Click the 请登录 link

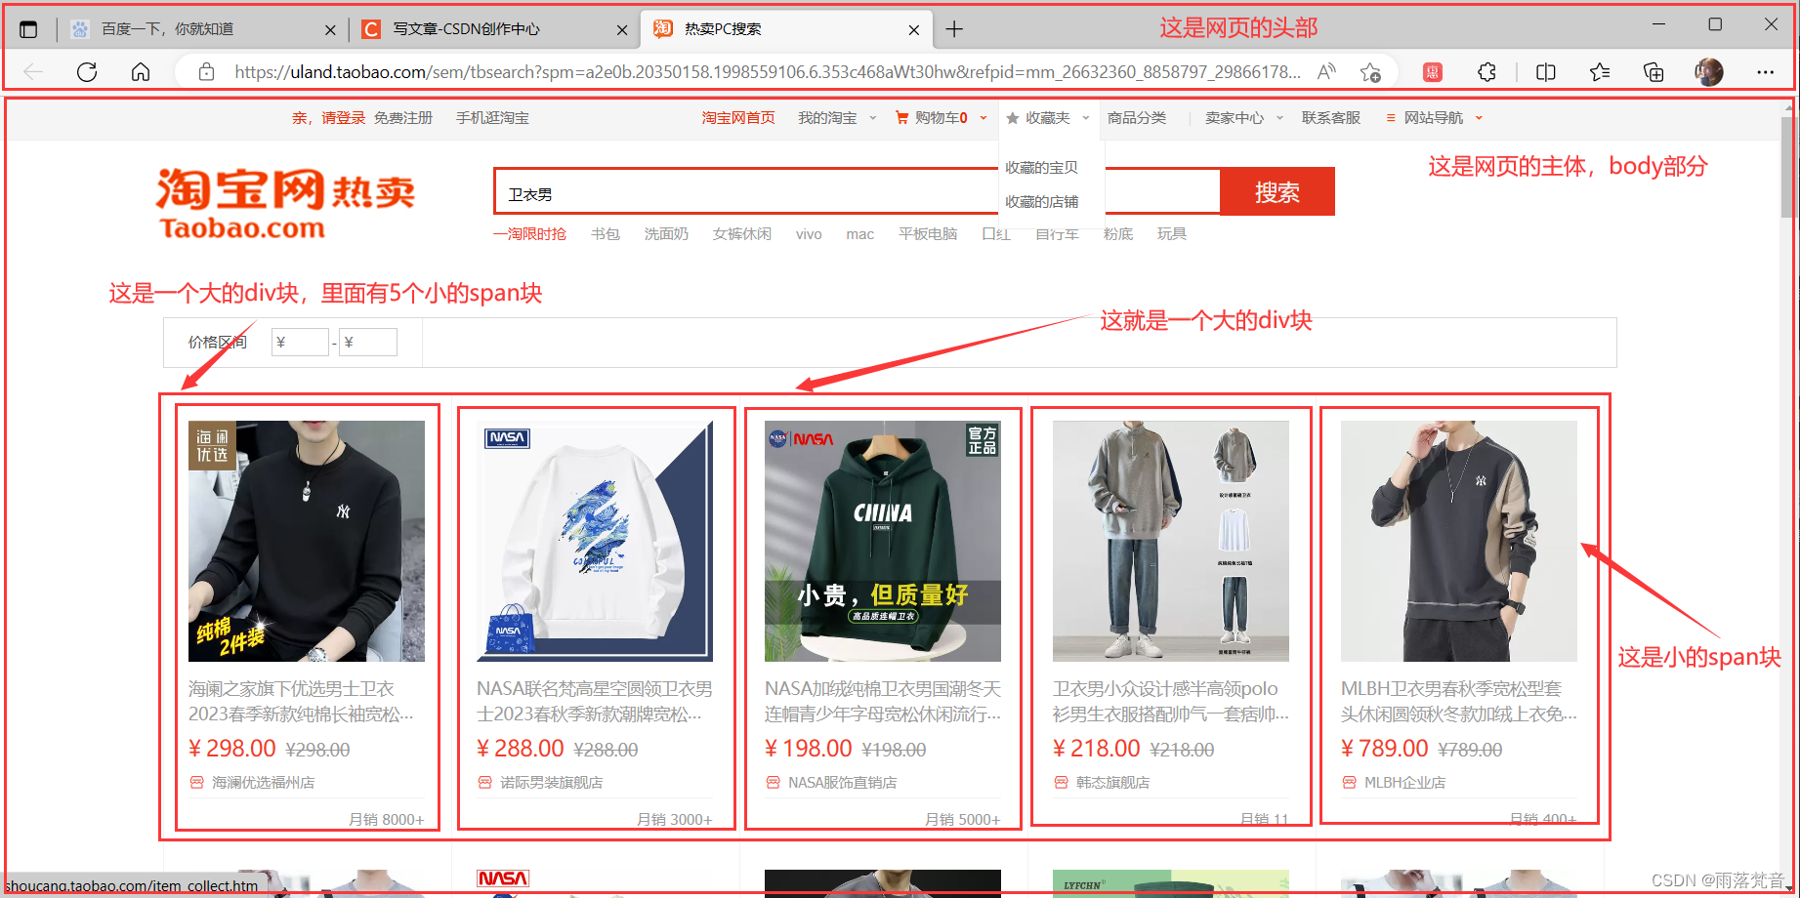click(x=344, y=118)
